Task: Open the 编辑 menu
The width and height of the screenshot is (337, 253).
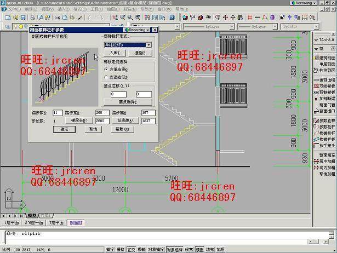Action: coord(31,9)
